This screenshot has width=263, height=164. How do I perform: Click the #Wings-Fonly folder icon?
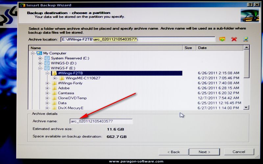54,83
